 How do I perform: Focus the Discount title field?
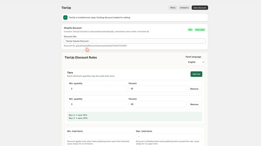pyautogui.click(x=134, y=41)
